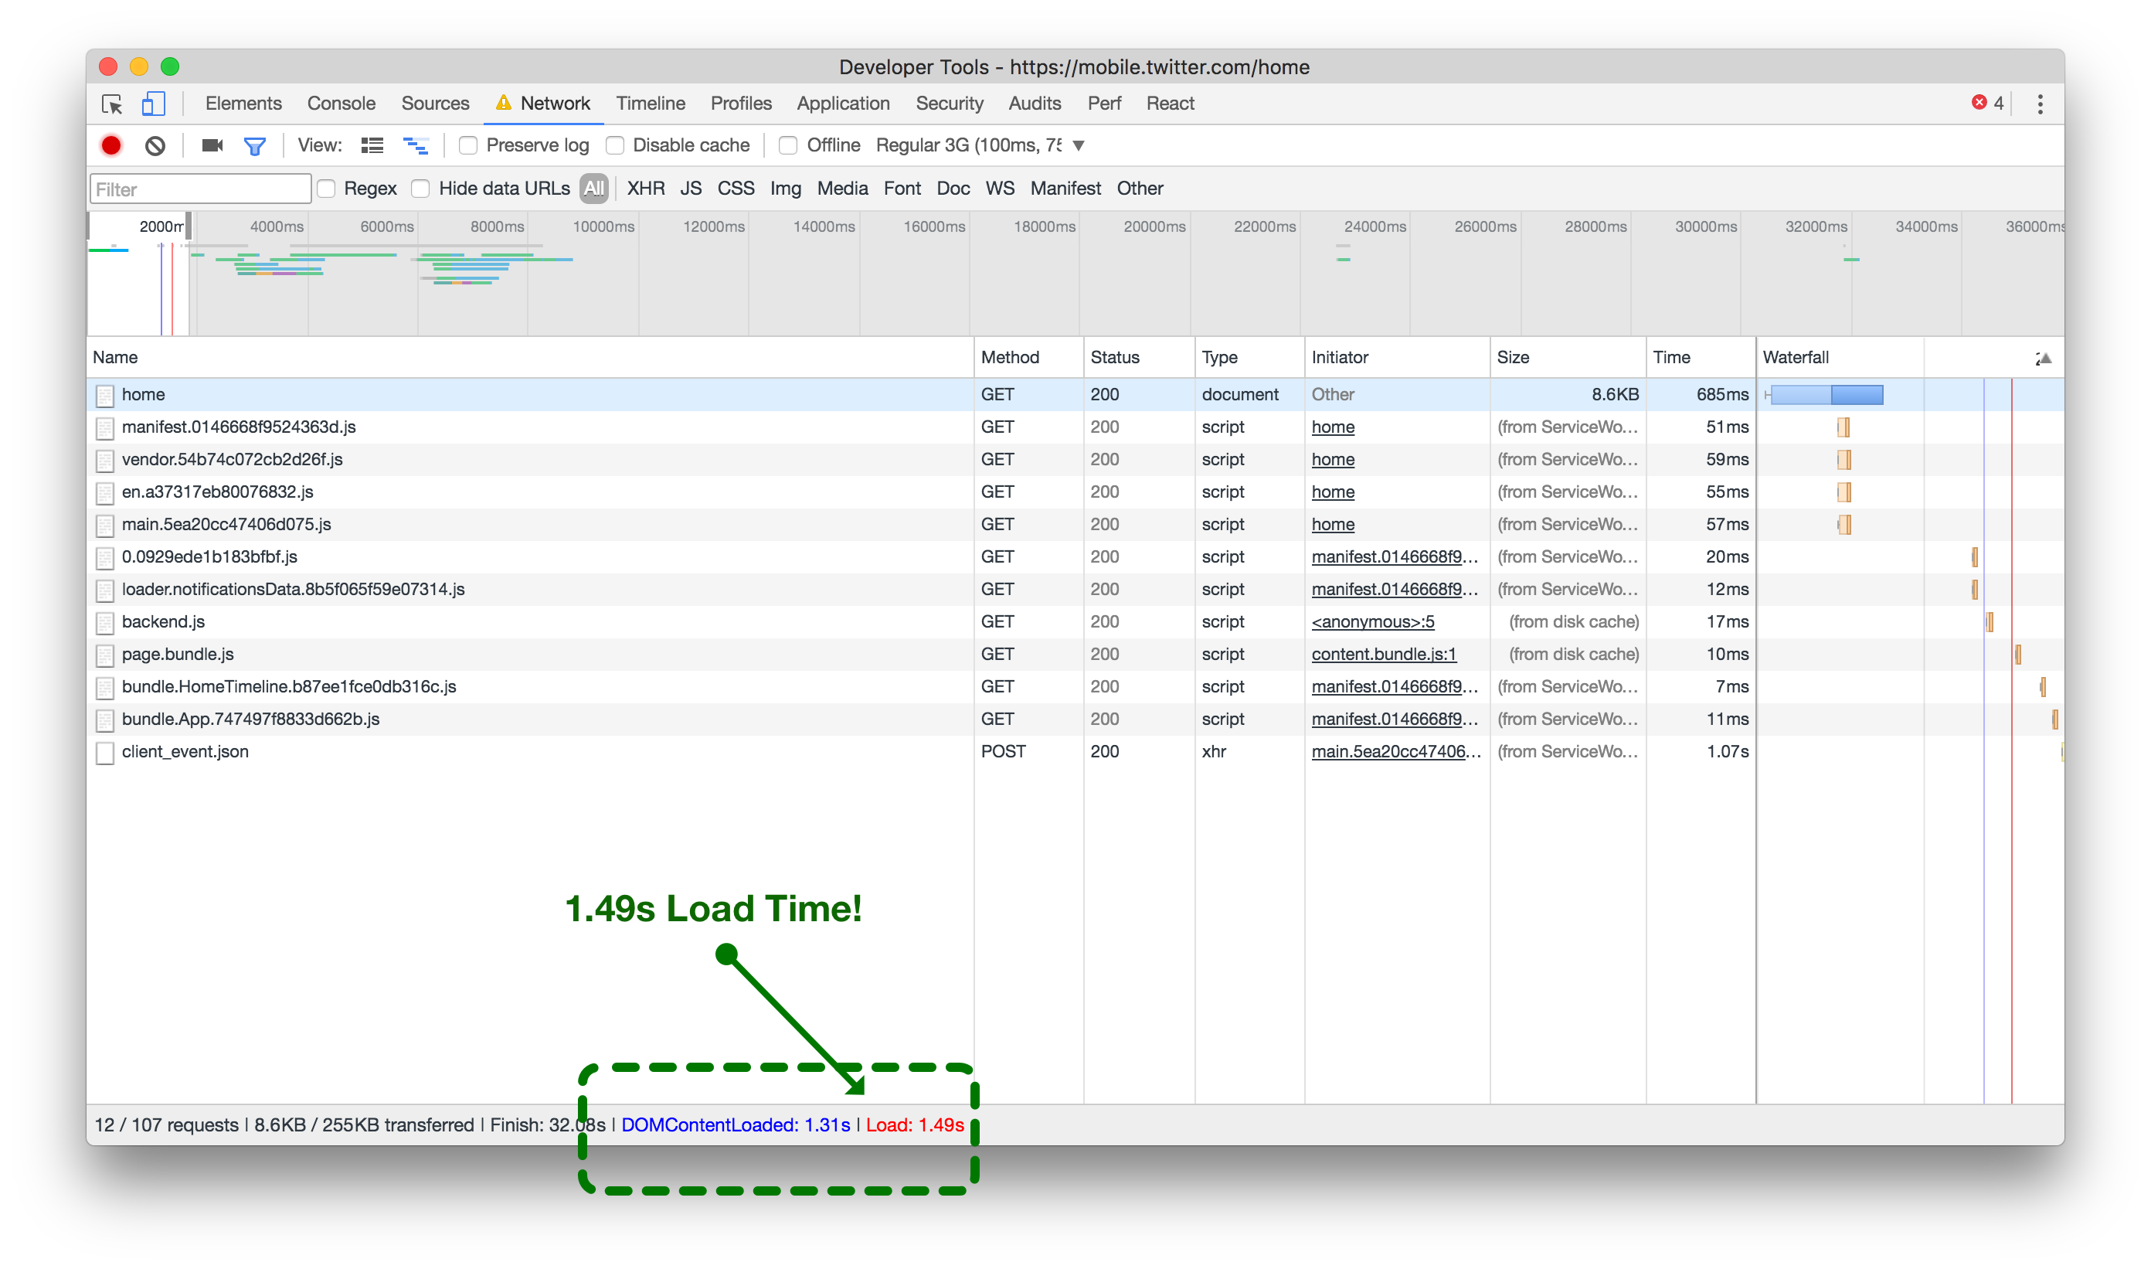
Task: Select the inspect element cursor icon
Action: click(x=112, y=104)
